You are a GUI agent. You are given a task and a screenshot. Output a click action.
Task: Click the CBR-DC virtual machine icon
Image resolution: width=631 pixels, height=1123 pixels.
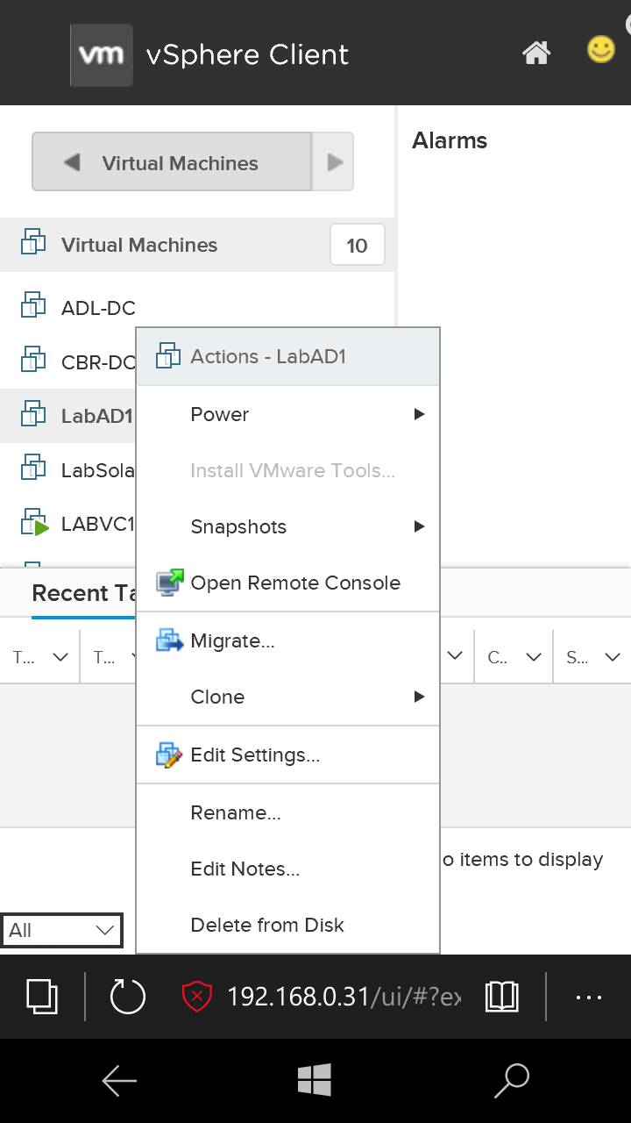pyautogui.click(x=33, y=360)
